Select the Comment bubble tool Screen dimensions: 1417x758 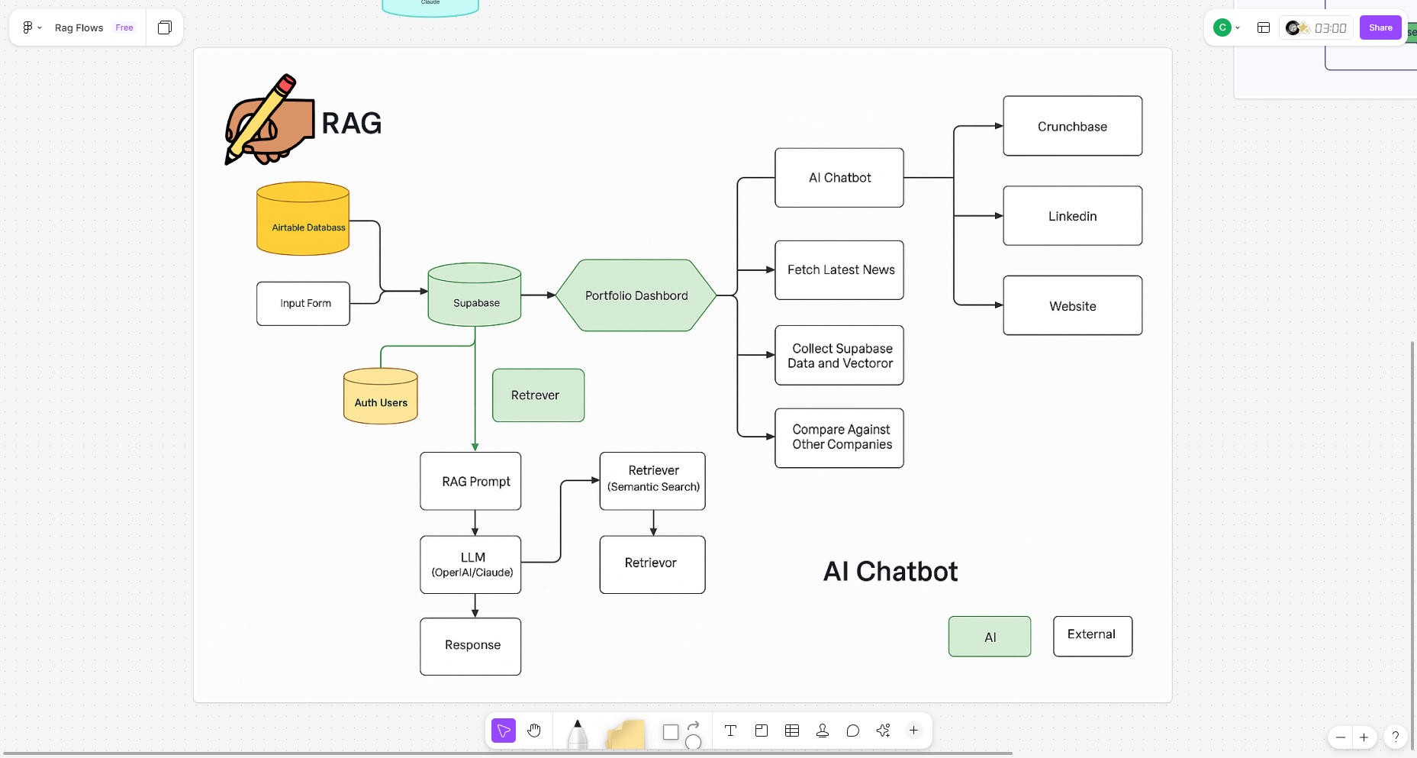point(853,731)
